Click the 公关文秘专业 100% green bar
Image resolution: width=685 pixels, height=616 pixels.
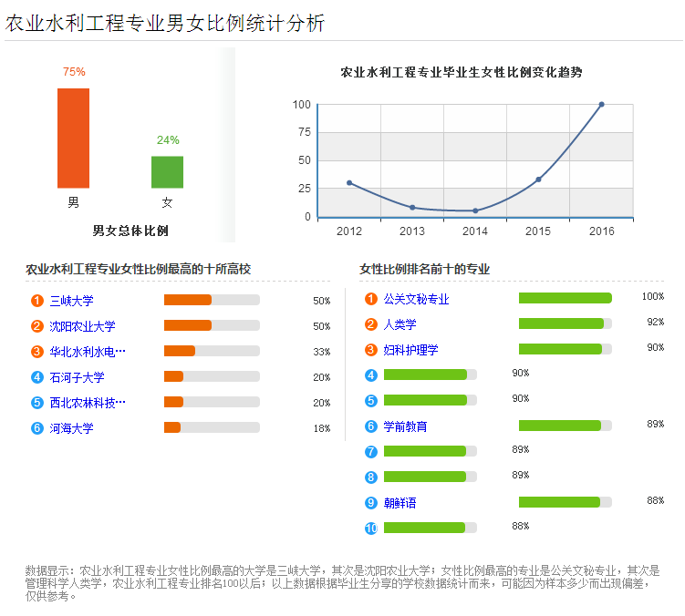click(566, 298)
